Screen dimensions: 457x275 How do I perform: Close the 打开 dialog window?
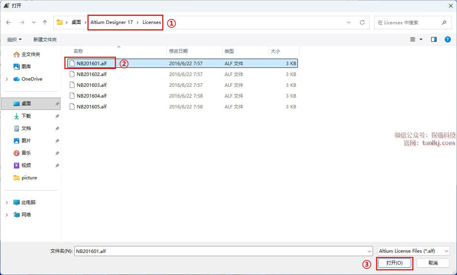pyautogui.click(x=450, y=5)
